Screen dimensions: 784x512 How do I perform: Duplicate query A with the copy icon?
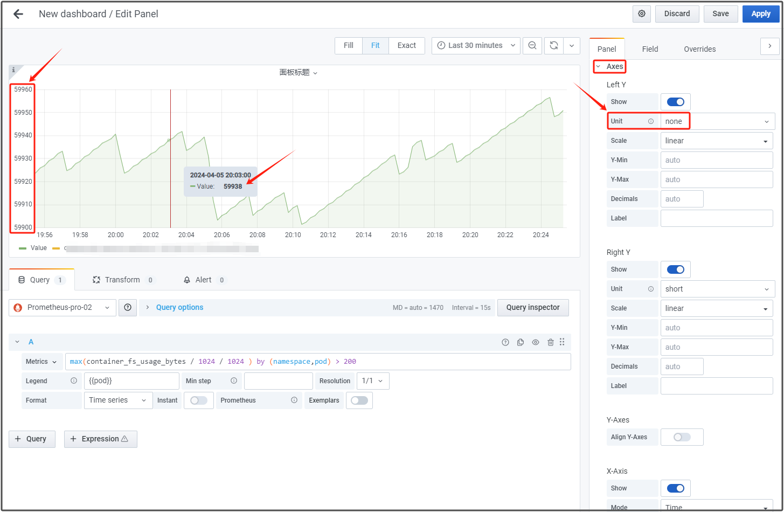click(521, 342)
